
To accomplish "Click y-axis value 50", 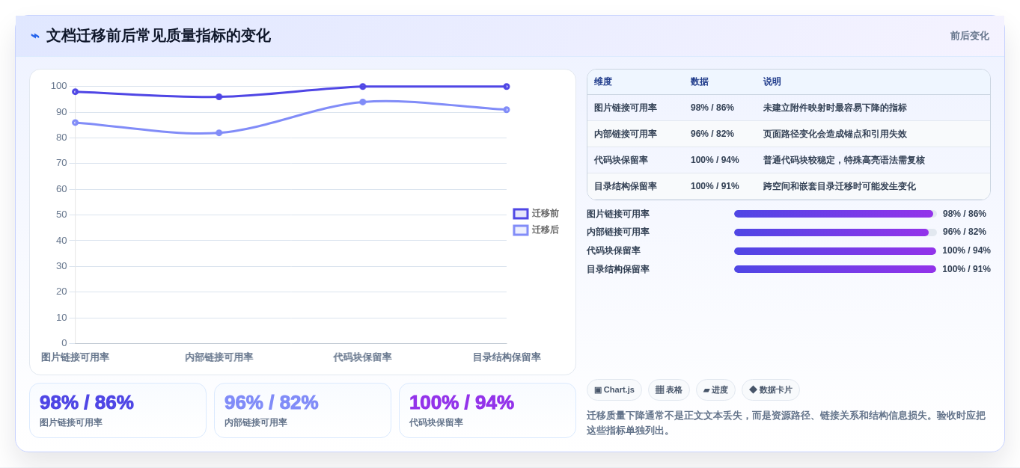I will 61,215.
